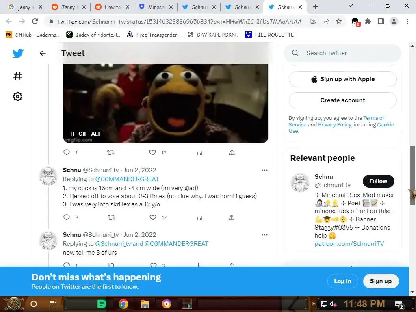Focus the Search Twitter field
Screen dimensions: 416x312
[x=342, y=53]
